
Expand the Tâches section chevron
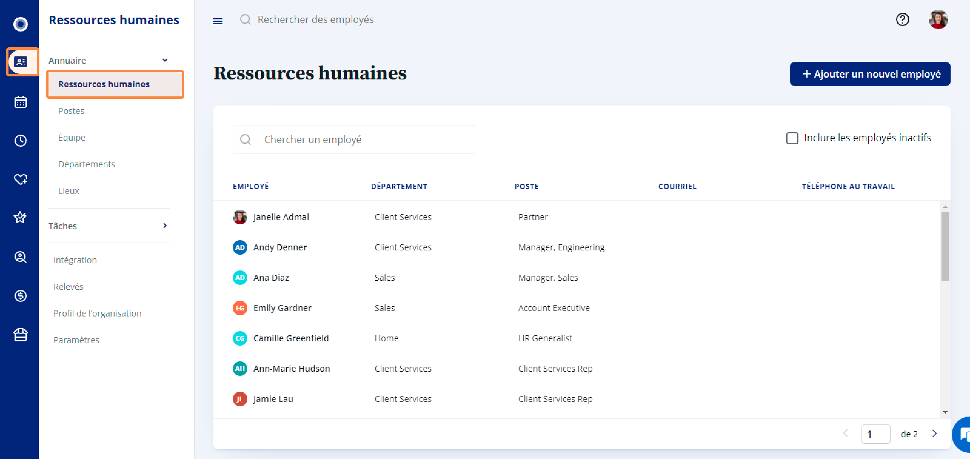(165, 226)
